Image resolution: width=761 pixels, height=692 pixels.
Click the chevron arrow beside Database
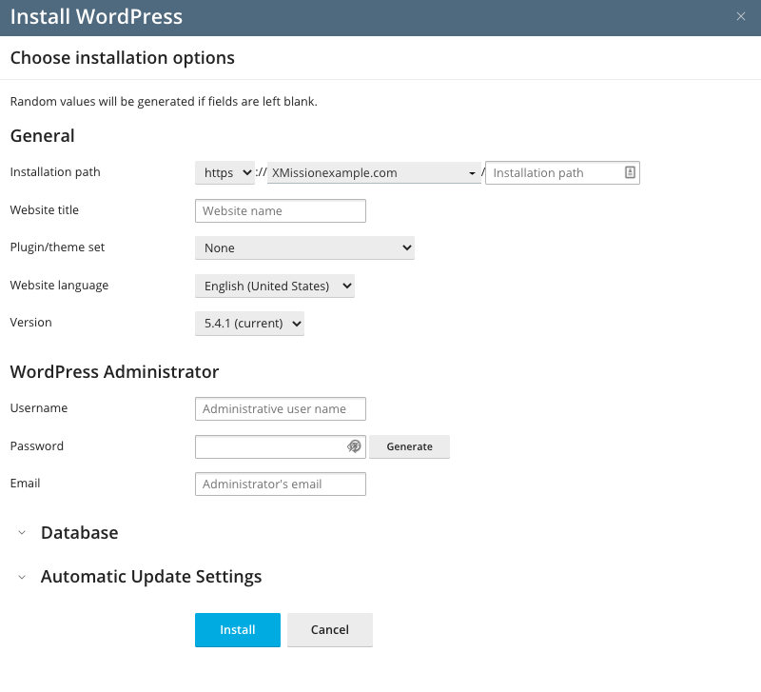pos(22,533)
